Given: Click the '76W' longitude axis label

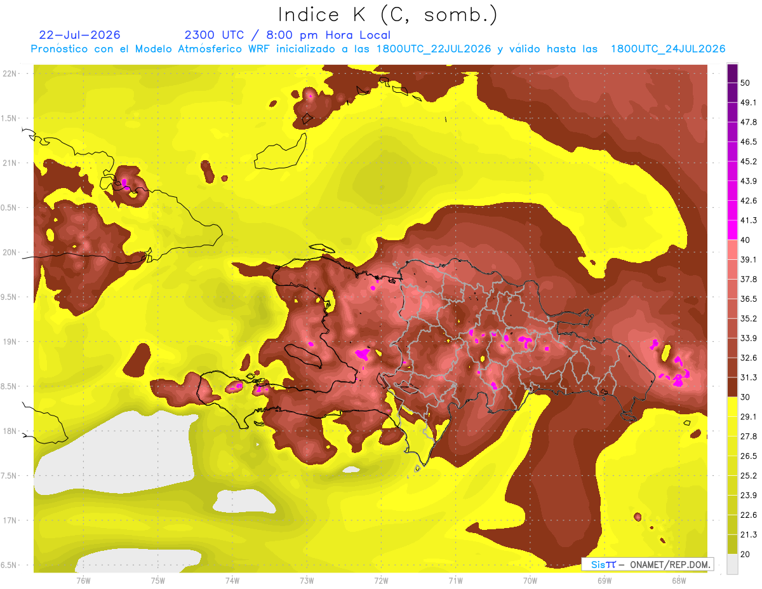Looking at the screenshot, I should coord(83,580).
